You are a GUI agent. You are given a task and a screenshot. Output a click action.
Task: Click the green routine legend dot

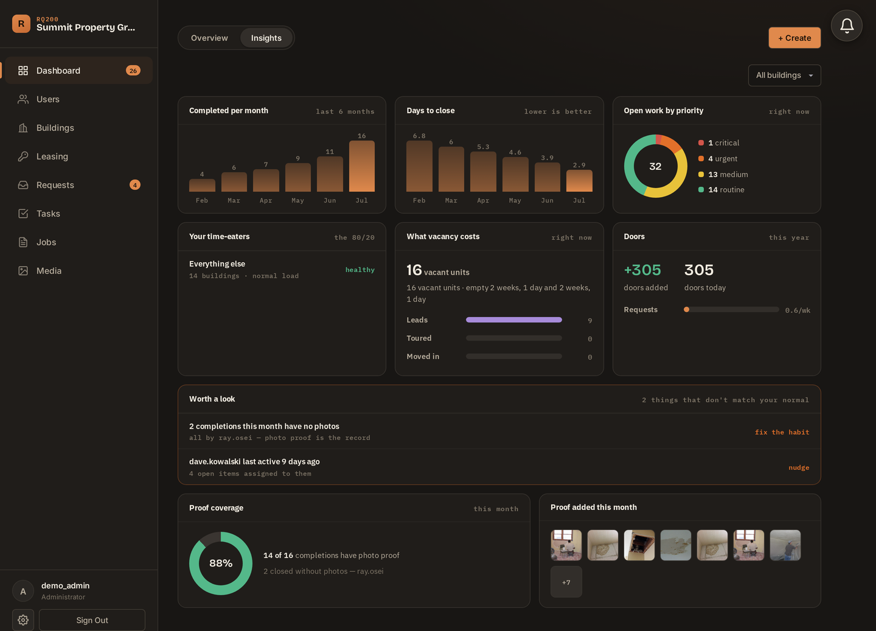point(701,190)
